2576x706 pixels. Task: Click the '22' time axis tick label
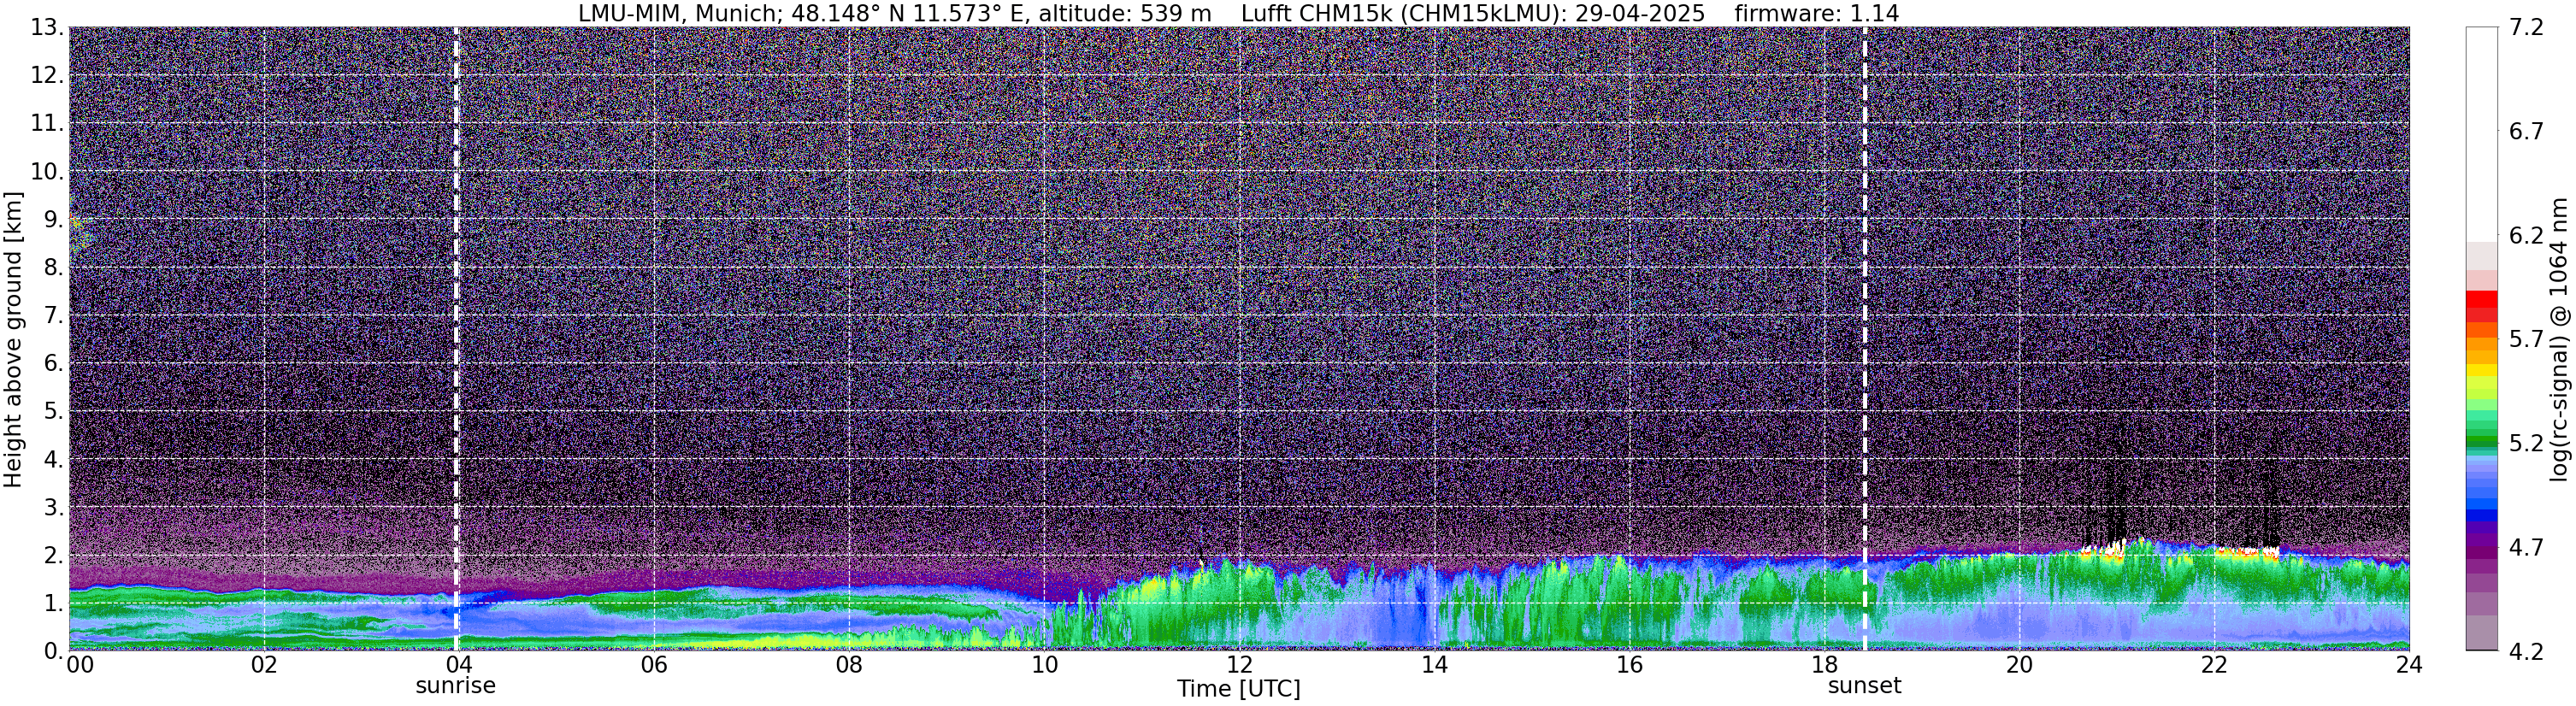pyautogui.click(x=2214, y=666)
